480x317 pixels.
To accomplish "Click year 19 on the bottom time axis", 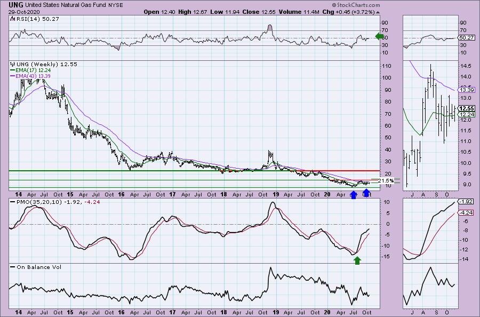I will [276, 312].
